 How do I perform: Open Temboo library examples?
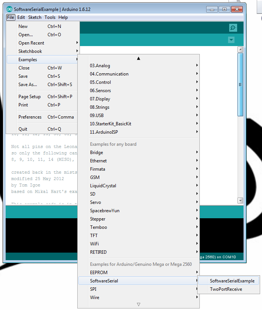click(139, 227)
